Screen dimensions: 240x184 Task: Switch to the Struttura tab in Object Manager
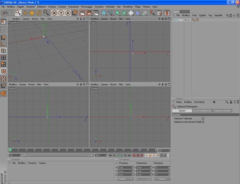[185, 11]
